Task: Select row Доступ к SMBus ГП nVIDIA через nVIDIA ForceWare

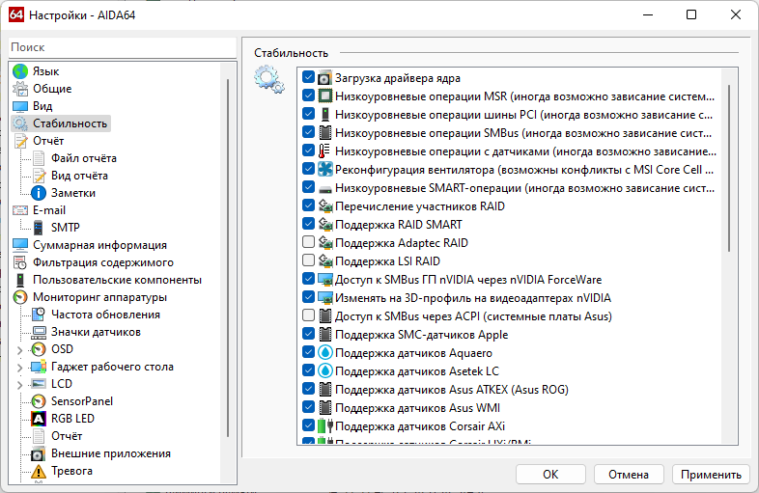Action: 468,279
